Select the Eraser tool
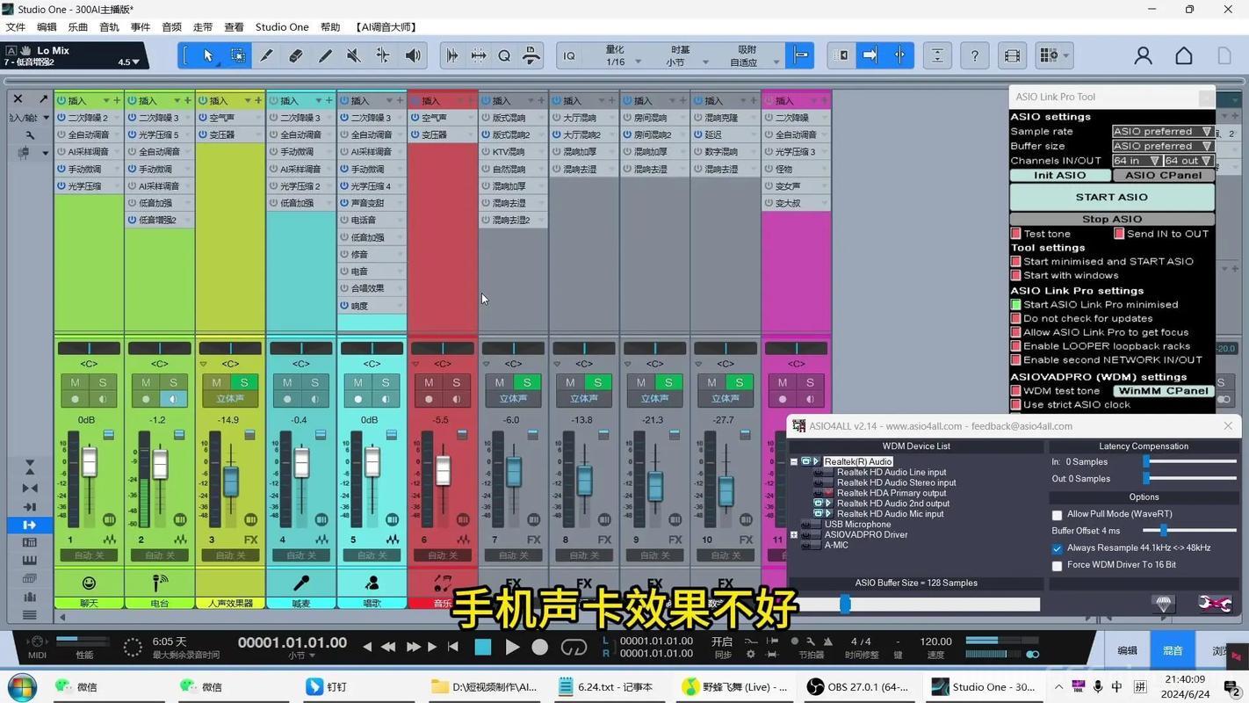Viewport: 1249px width, 703px height. [295, 55]
